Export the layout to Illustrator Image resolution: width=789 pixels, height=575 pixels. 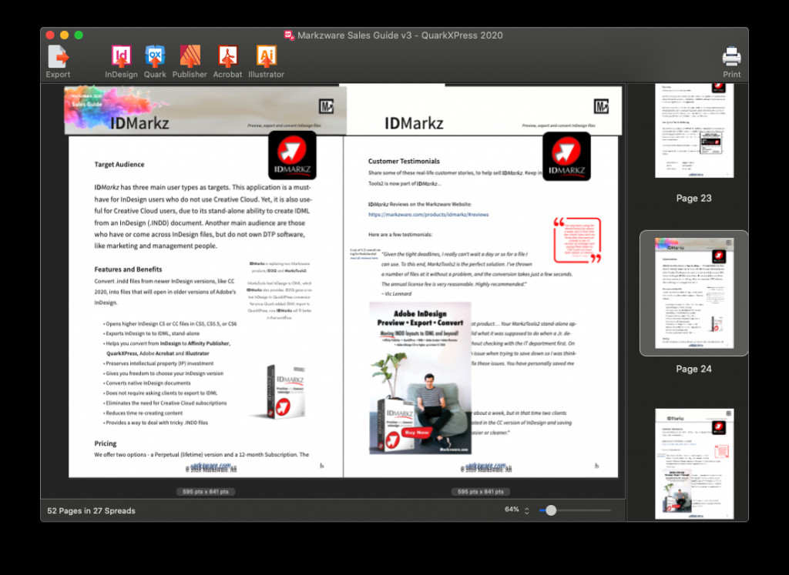tap(266, 55)
